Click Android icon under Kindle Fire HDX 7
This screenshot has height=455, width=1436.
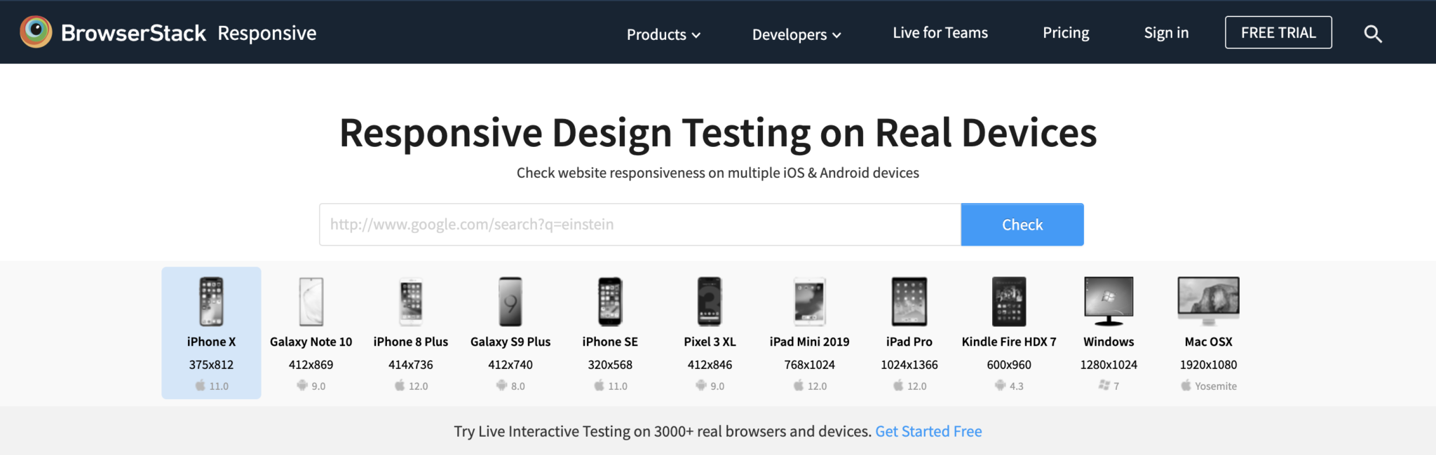click(x=1001, y=386)
